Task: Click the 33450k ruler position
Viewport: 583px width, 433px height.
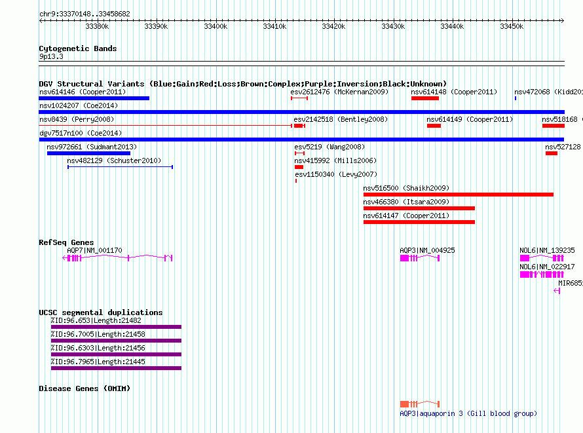Action: coord(512,26)
